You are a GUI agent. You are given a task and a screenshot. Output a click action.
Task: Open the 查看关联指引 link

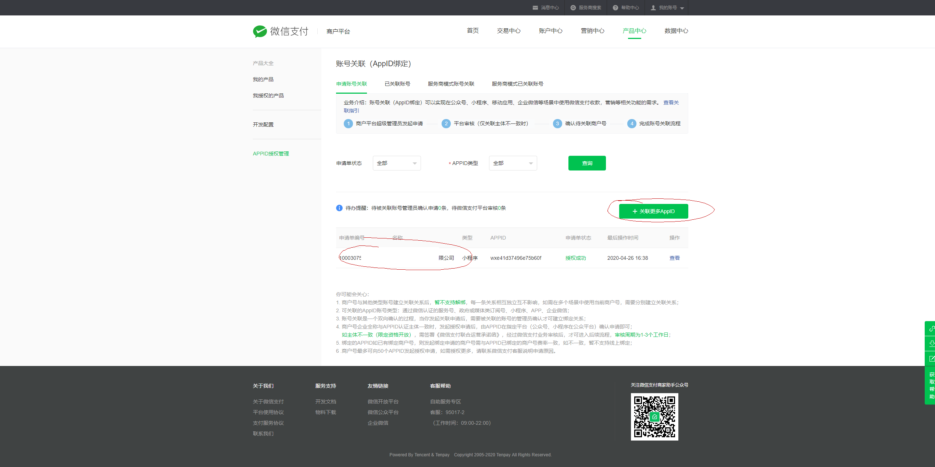click(671, 103)
